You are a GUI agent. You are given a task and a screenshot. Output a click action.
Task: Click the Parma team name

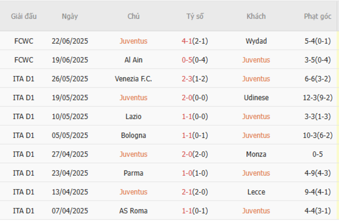coord(134,173)
